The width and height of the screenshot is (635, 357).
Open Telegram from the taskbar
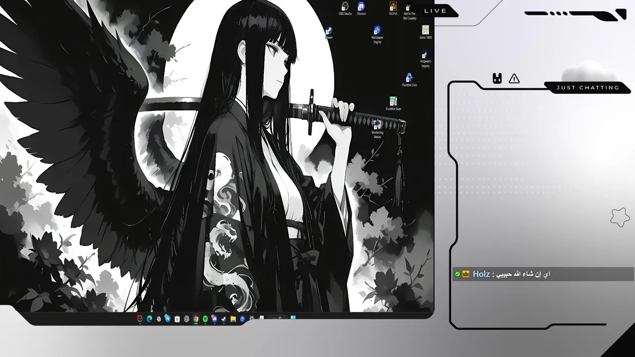click(168, 319)
